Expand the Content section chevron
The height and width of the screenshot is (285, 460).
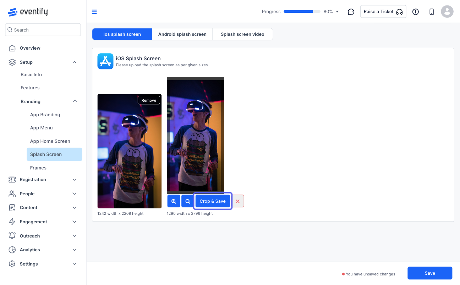pos(75,208)
